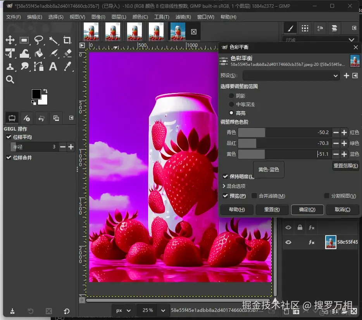362x320 pixels.
Task: Activate the Color Picker eyedropper tool
Action: click(x=67, y=67)
